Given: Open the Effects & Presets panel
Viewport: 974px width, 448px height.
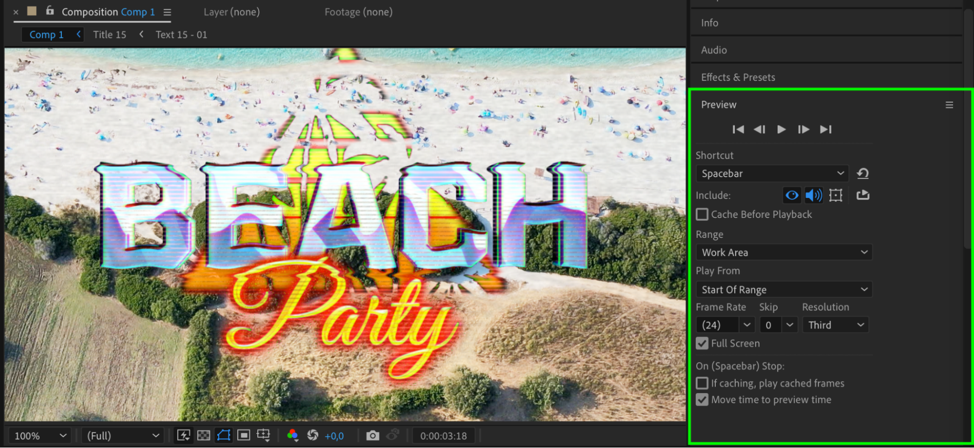Looking at the screenshot, I should pos(738,77).
